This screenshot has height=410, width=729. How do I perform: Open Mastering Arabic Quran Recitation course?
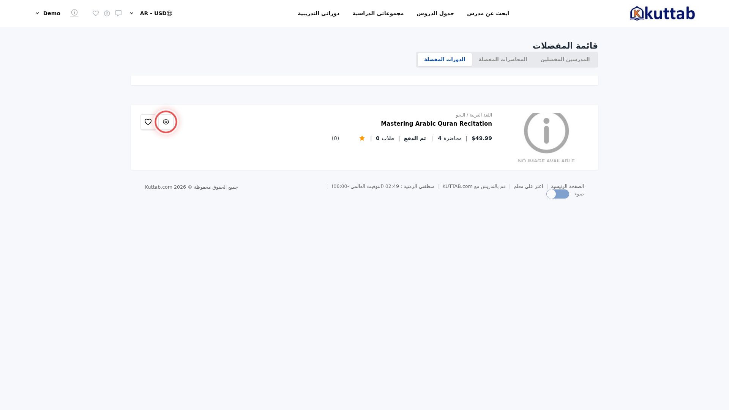point(436,124)
